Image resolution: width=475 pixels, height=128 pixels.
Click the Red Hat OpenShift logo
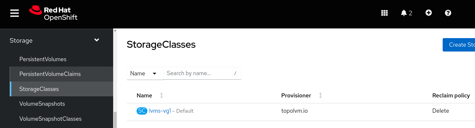pos(53,13)
